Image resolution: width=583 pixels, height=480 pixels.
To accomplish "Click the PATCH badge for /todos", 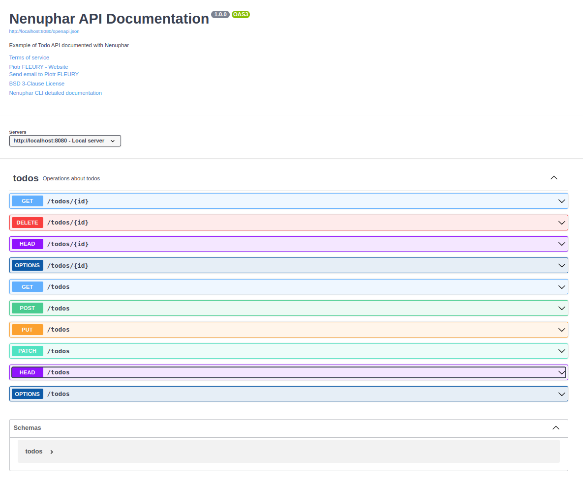I will 28,351.
